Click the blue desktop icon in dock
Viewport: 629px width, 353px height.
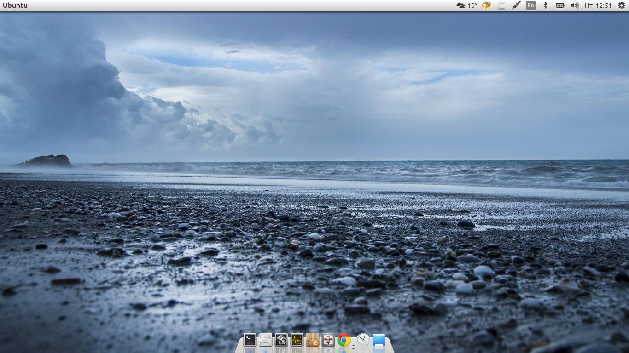coord(379,340)
